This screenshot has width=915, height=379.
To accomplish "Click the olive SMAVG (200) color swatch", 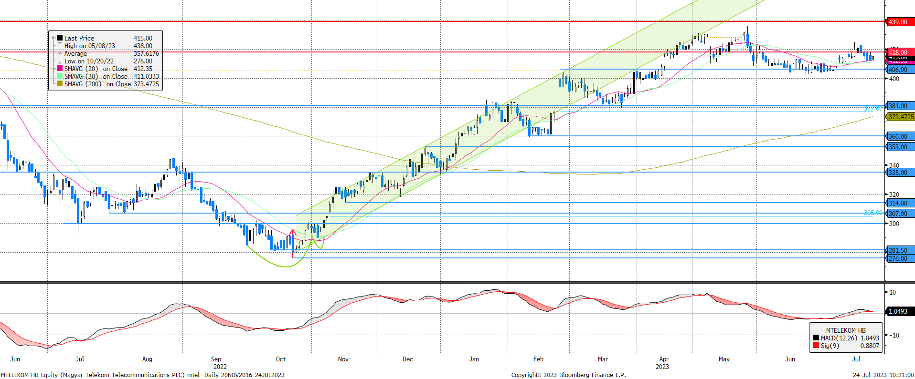I will pos(60,84).
